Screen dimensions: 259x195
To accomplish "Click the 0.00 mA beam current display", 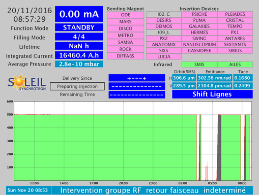I will click(79, 14).
